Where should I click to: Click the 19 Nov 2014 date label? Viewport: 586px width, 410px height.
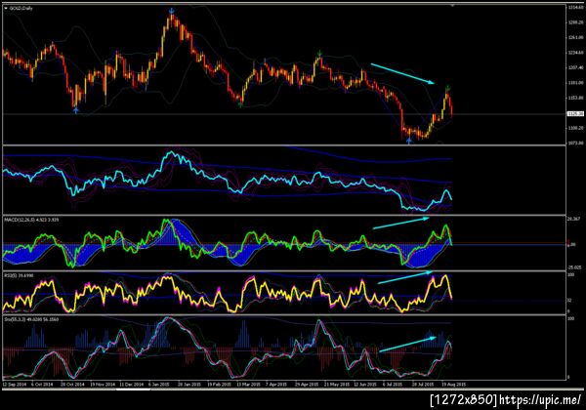(103, 384)
